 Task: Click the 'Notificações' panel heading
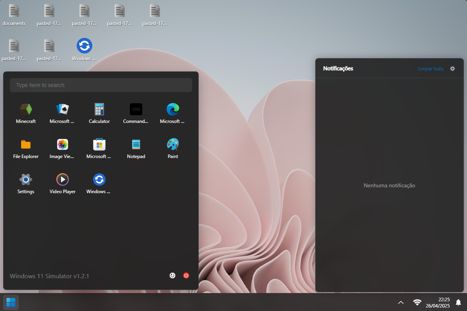pyautogui.click(x=338, y=69)
